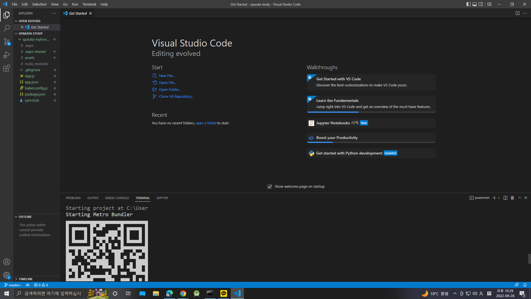This screenshot has height=299, width=531.
Task: Collapse the Outline section
Action: 37,217
